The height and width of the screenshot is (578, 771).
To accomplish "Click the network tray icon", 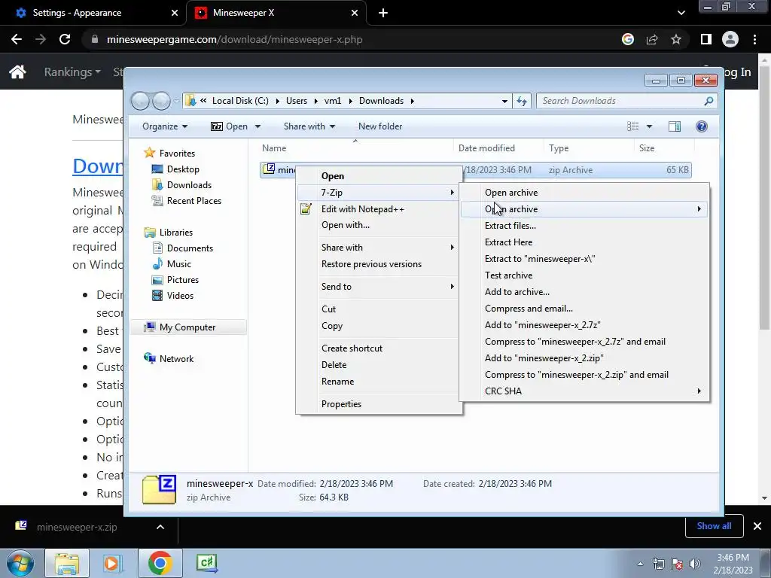I will (x=658, y=564).
